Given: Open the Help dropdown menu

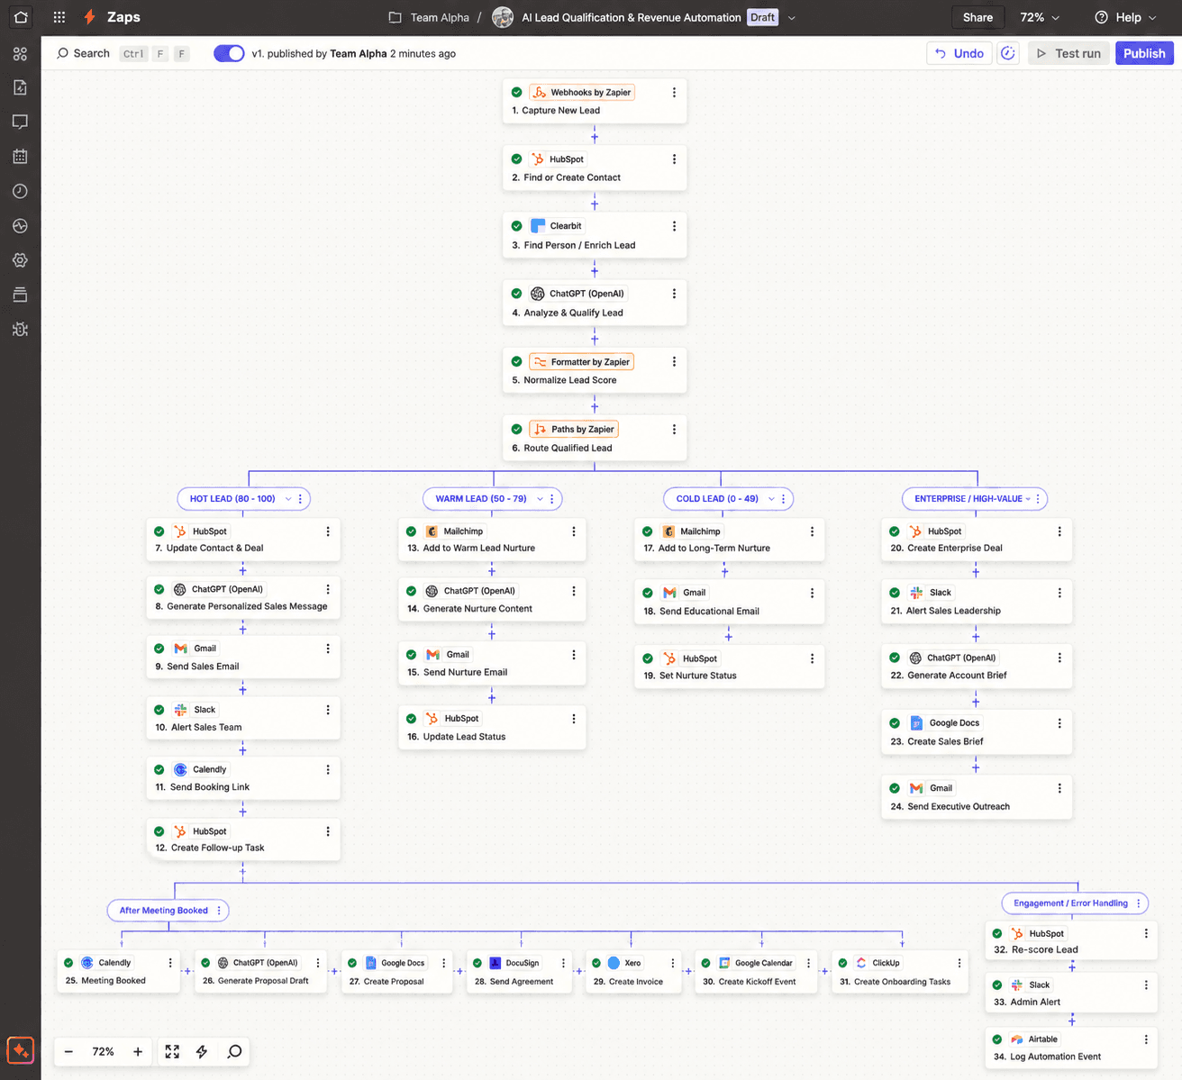Looking at the screenshot, I should tap(1125, 17).
